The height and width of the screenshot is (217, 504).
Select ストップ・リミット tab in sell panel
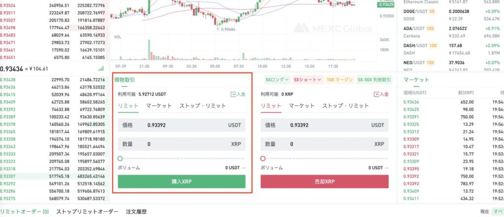[x=345, y=106]
